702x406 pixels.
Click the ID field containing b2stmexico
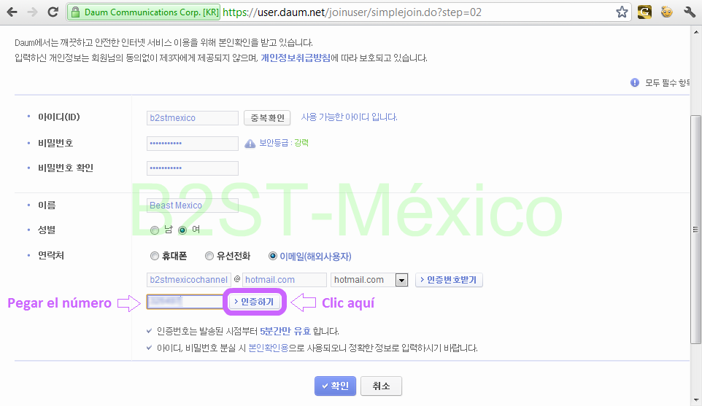tap(193, 118)
